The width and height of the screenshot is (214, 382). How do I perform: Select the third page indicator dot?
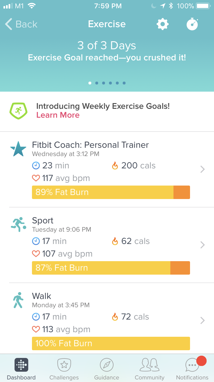(104, 83)
